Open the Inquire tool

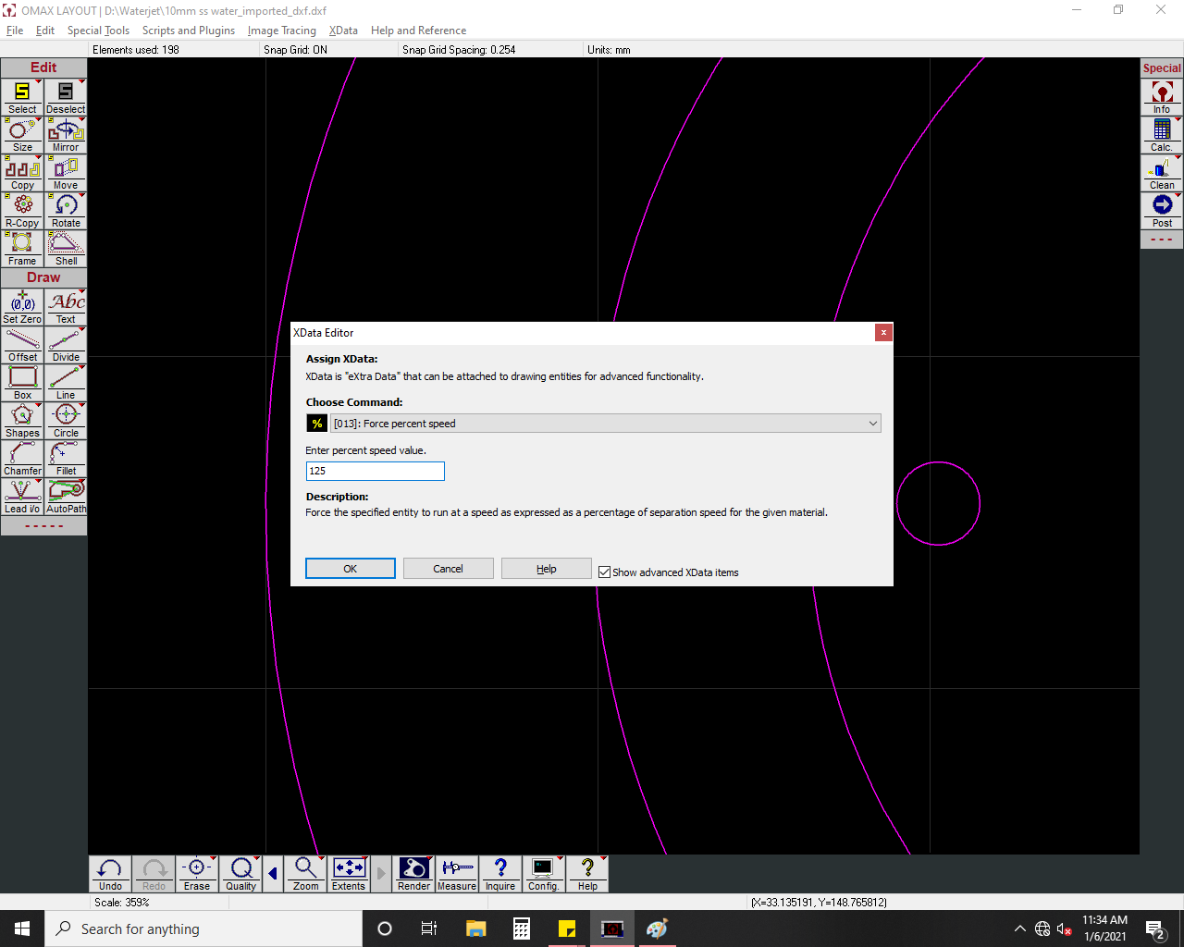pos(500,874)
